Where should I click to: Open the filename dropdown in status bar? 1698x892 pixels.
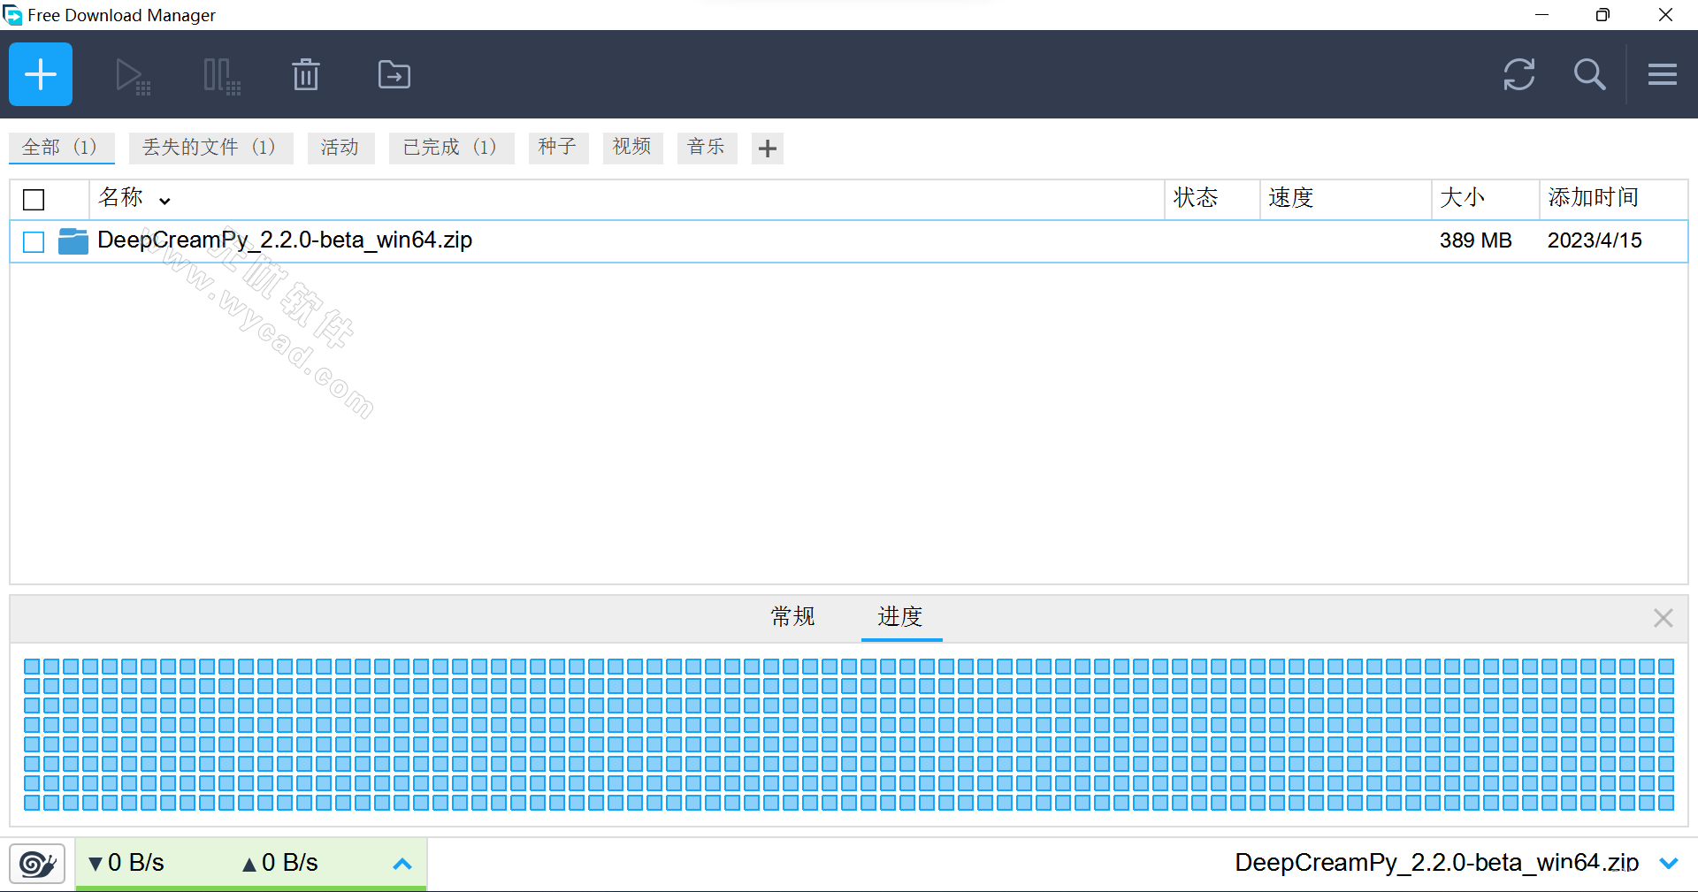coord(1669,864)
